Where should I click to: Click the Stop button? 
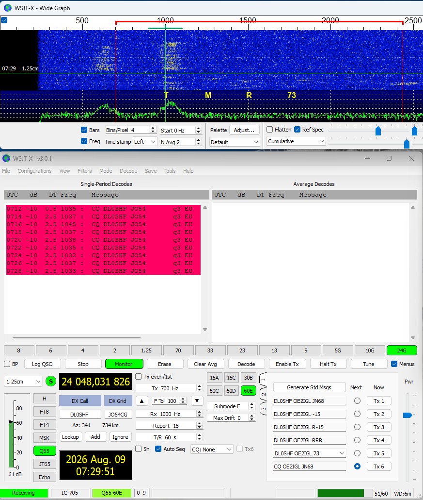pyautogui.click(x=83, y=364)
